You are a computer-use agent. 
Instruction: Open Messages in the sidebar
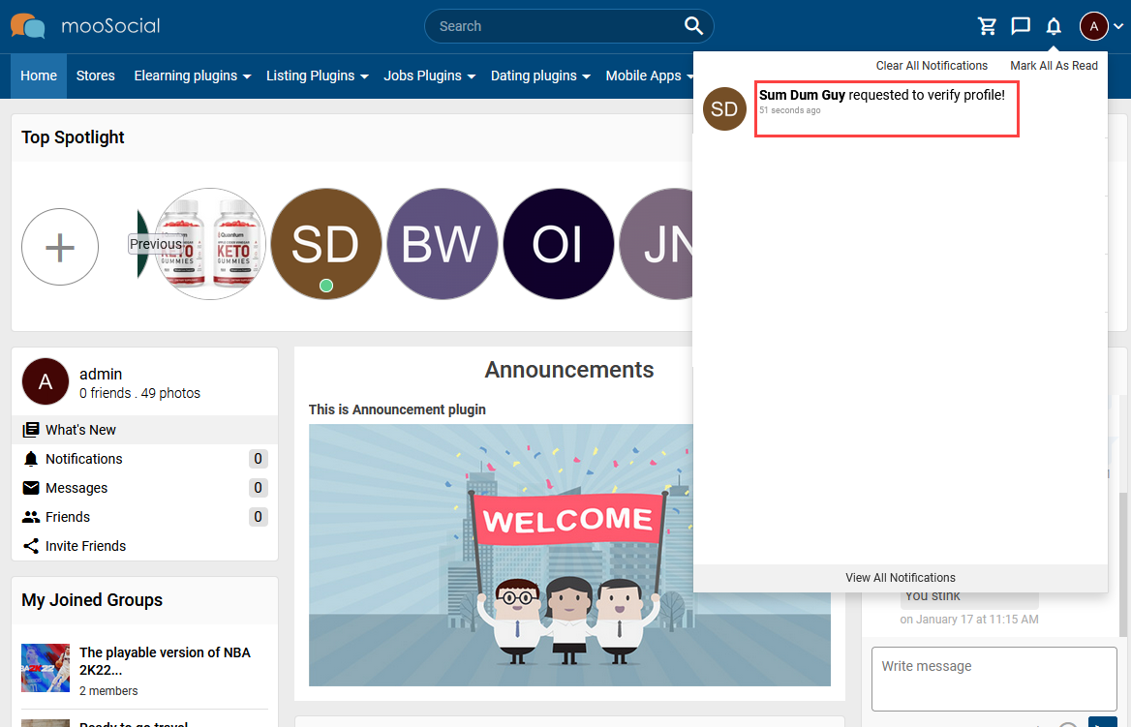144,488
